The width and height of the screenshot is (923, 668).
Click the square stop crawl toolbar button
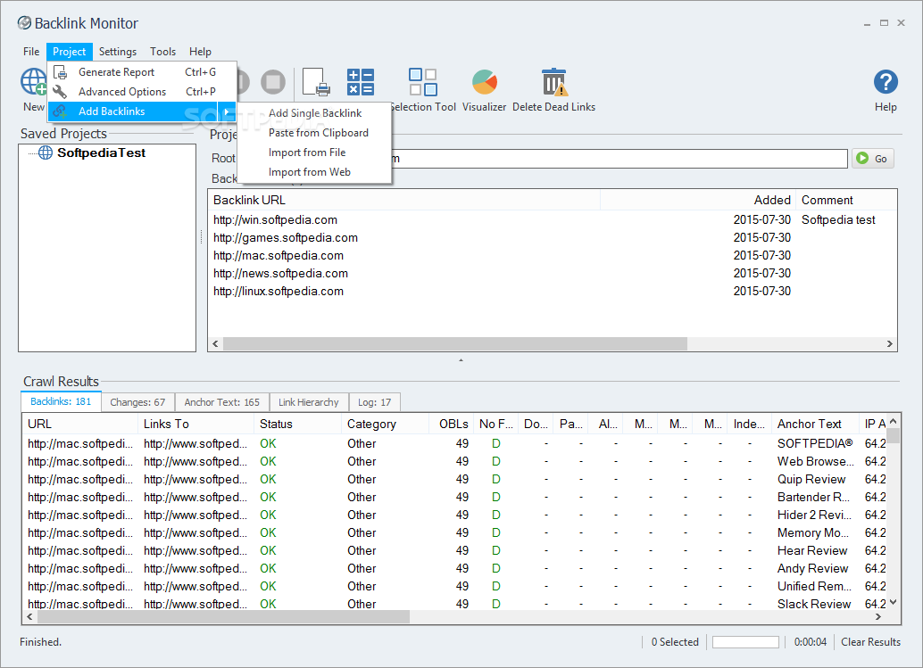click(273, 82)
